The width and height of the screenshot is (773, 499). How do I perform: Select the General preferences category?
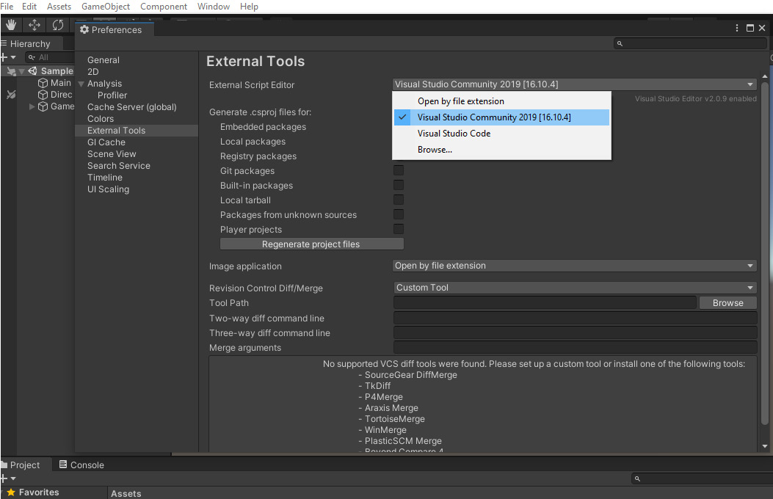coord(104,60)
